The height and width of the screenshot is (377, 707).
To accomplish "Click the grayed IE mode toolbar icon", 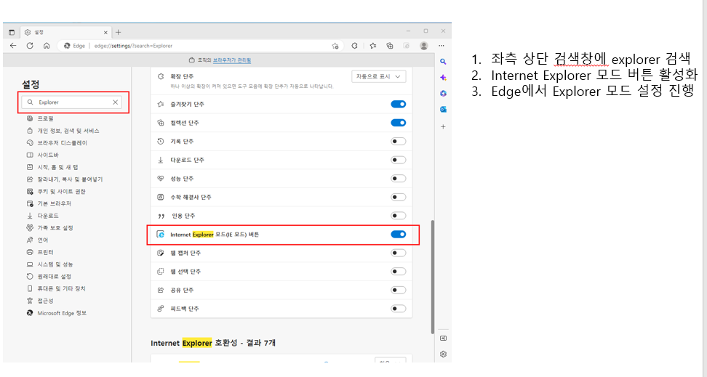I will [407, 46].
